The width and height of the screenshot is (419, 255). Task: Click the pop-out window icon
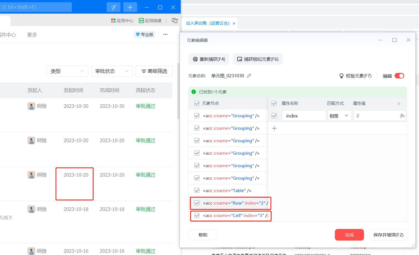pos(175,21)
